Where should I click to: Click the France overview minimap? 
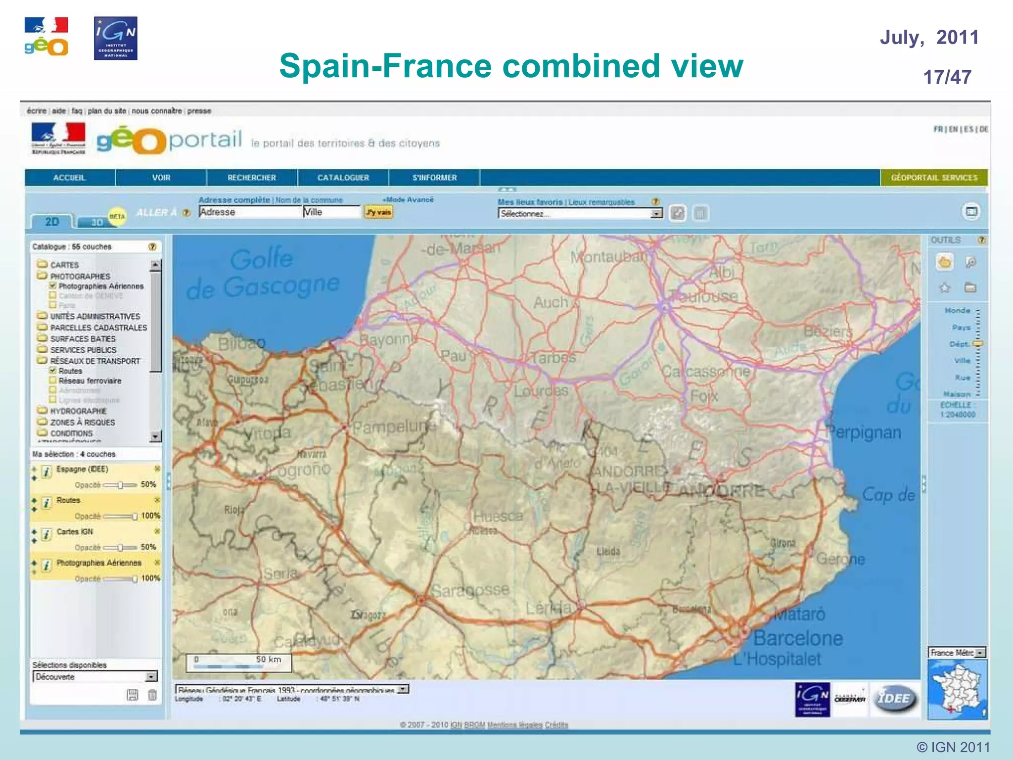958,689
